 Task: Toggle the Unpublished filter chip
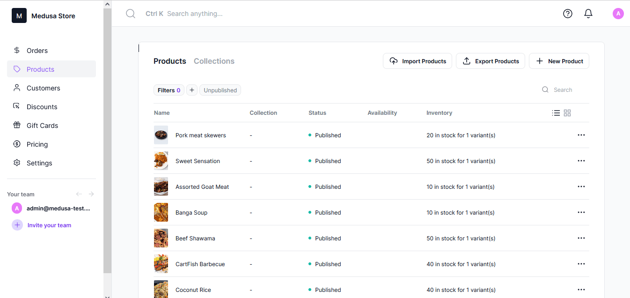220,90
